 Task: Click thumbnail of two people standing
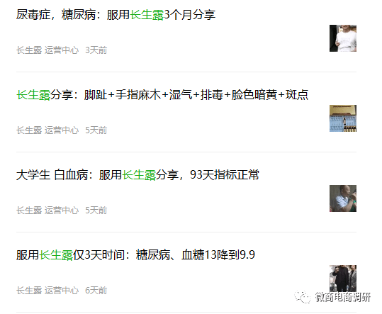343,279
